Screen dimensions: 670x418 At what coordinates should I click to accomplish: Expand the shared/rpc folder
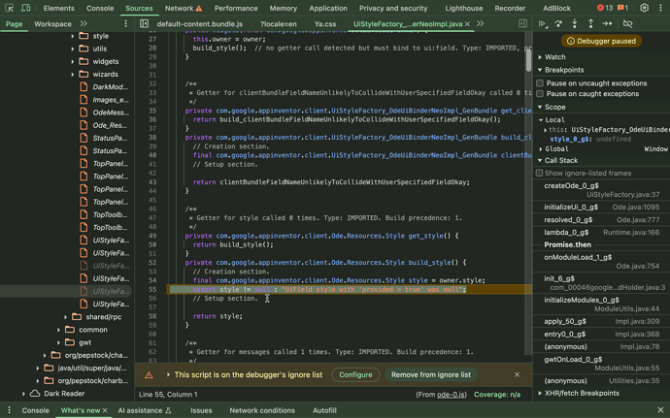65,317
